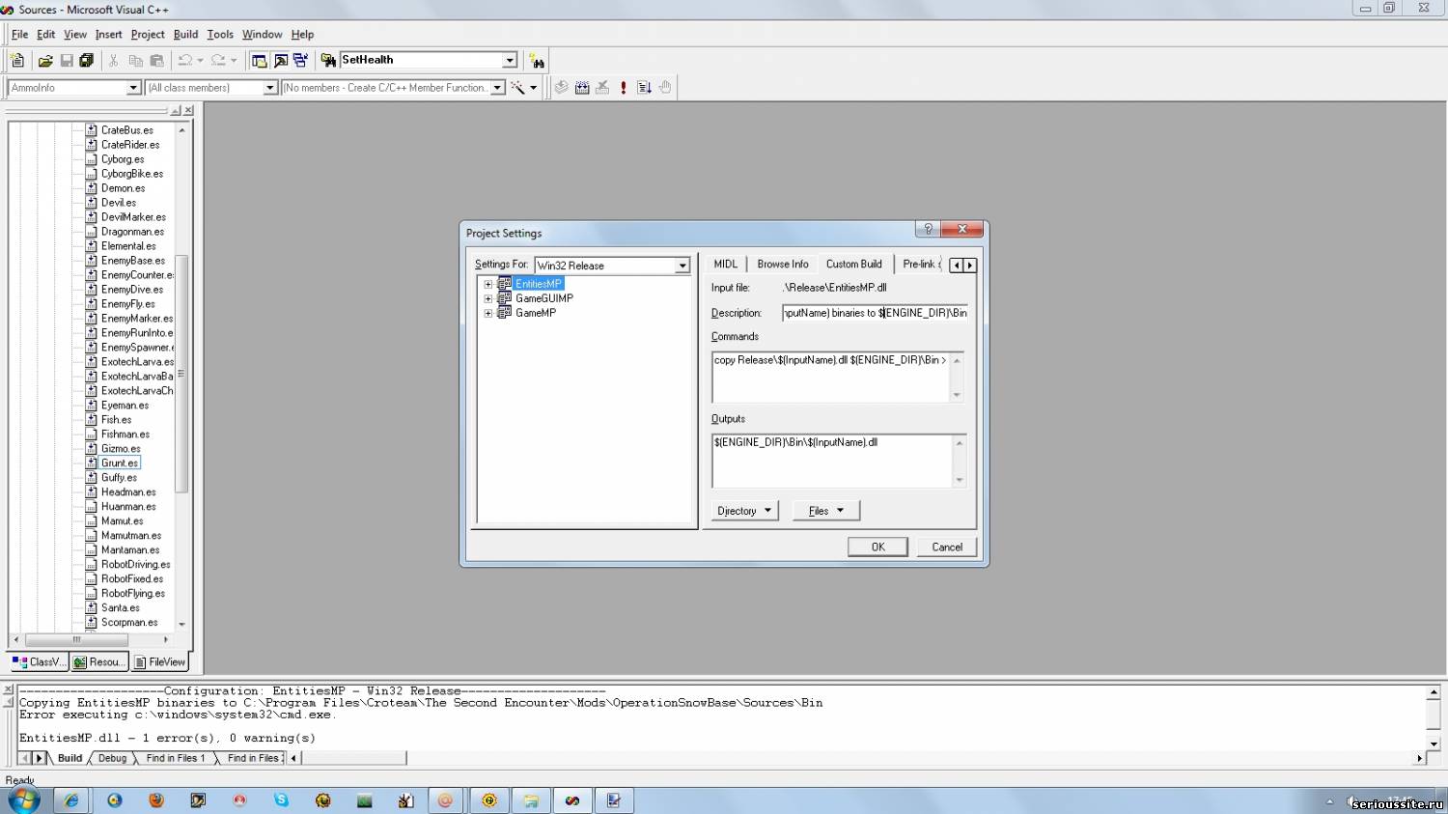The height and width of the screenshot is (814, 1448).
Task: Click the Save All toolbar icon
Action: [x=87, y=61]
